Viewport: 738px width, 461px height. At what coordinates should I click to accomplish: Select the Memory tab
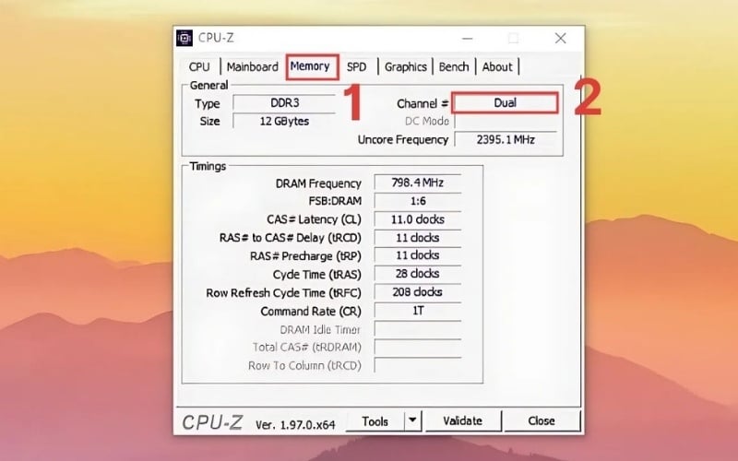click(x=311, y=66)
